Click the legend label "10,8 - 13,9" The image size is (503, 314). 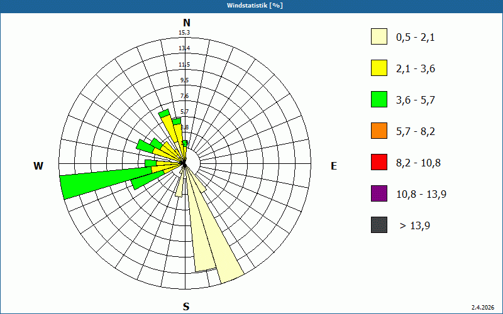pos(421,195)
